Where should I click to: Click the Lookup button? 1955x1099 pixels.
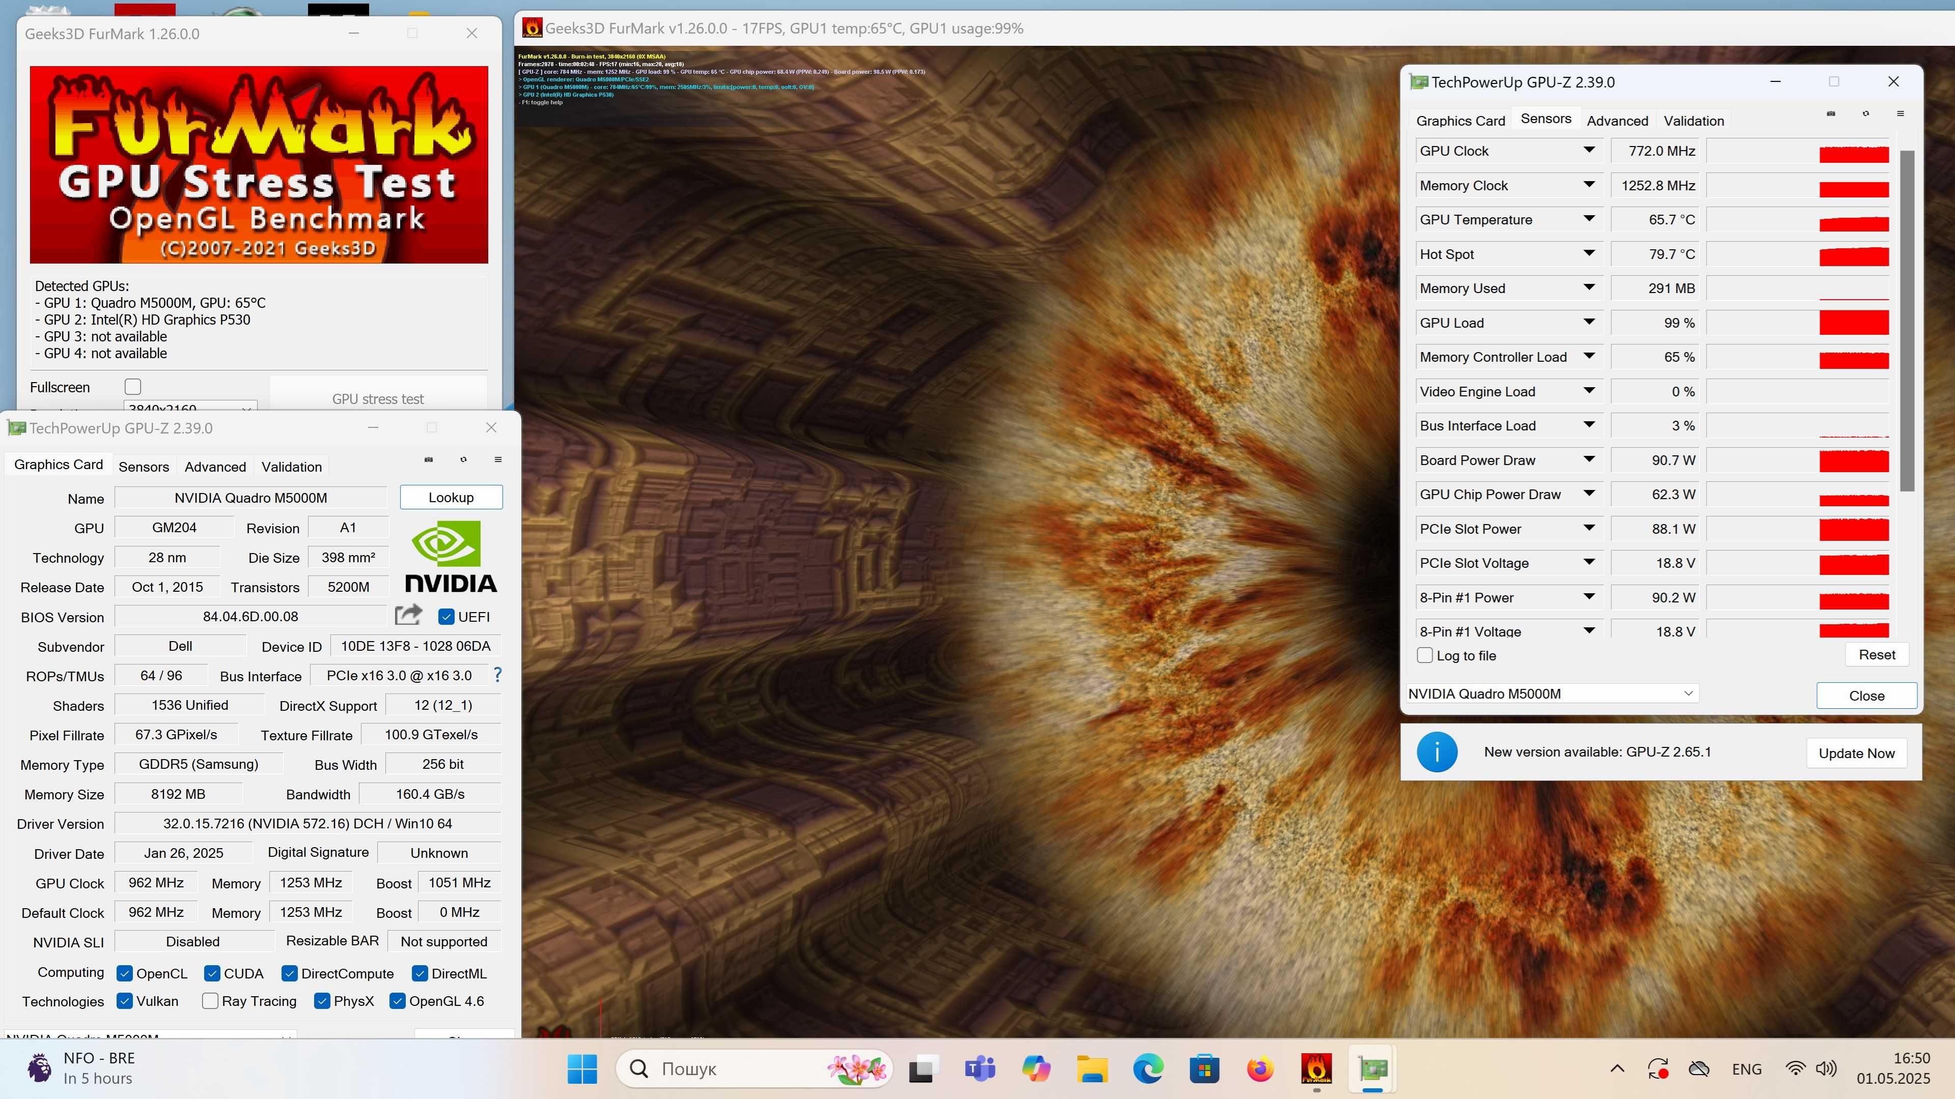451,498
